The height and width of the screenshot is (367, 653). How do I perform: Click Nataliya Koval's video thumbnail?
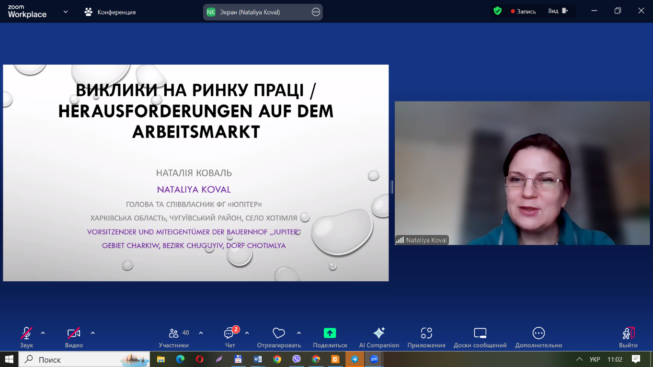click(522, 173)
